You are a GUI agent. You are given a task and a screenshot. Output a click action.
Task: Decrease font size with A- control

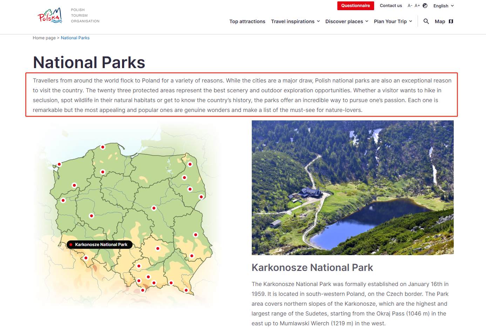click(x=410, y=6)
